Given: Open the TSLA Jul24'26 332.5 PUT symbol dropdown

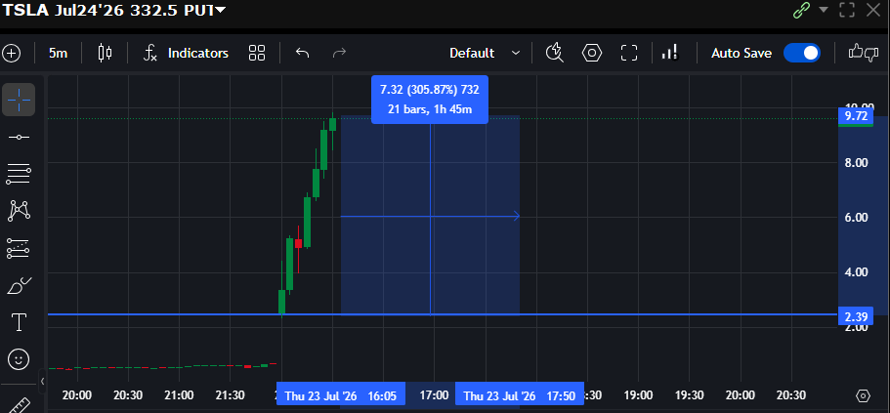Looking at the screenshot, I should (220, 10).
